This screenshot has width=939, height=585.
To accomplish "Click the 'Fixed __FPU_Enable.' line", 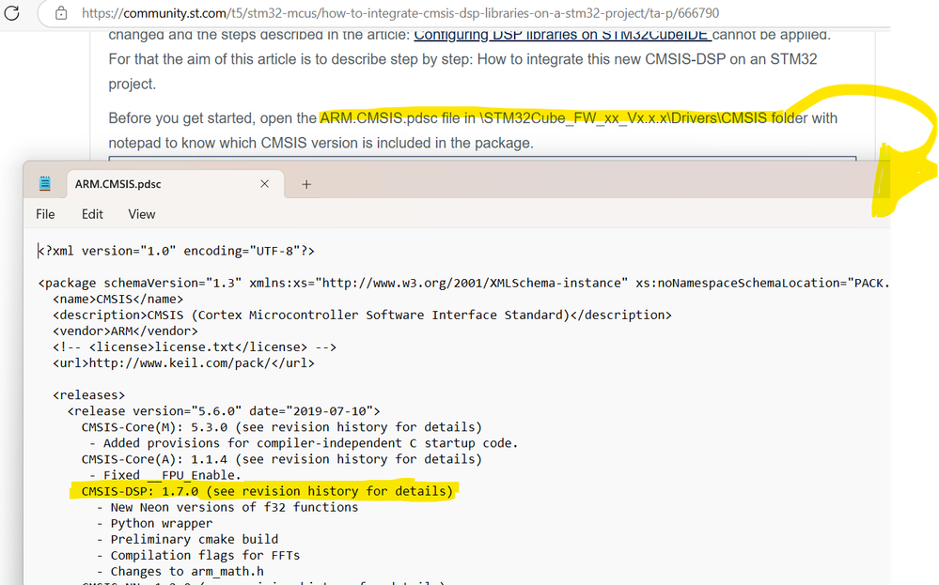I will coord(164,475).
